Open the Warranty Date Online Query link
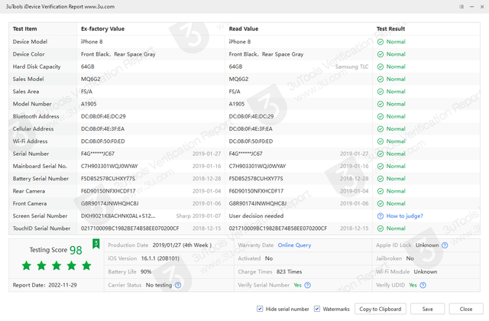 click(x=294, y=245)
